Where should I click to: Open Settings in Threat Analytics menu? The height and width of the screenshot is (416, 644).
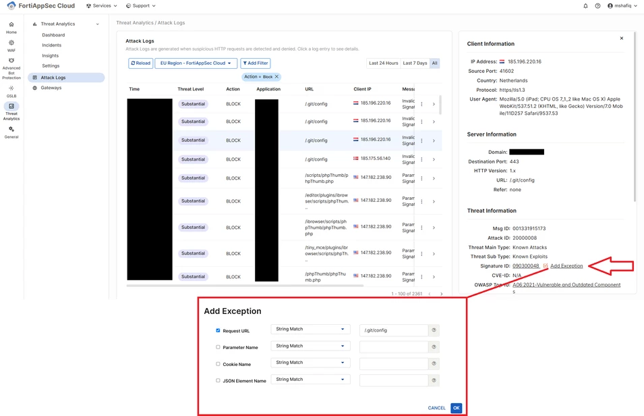[x=51, y=66]
